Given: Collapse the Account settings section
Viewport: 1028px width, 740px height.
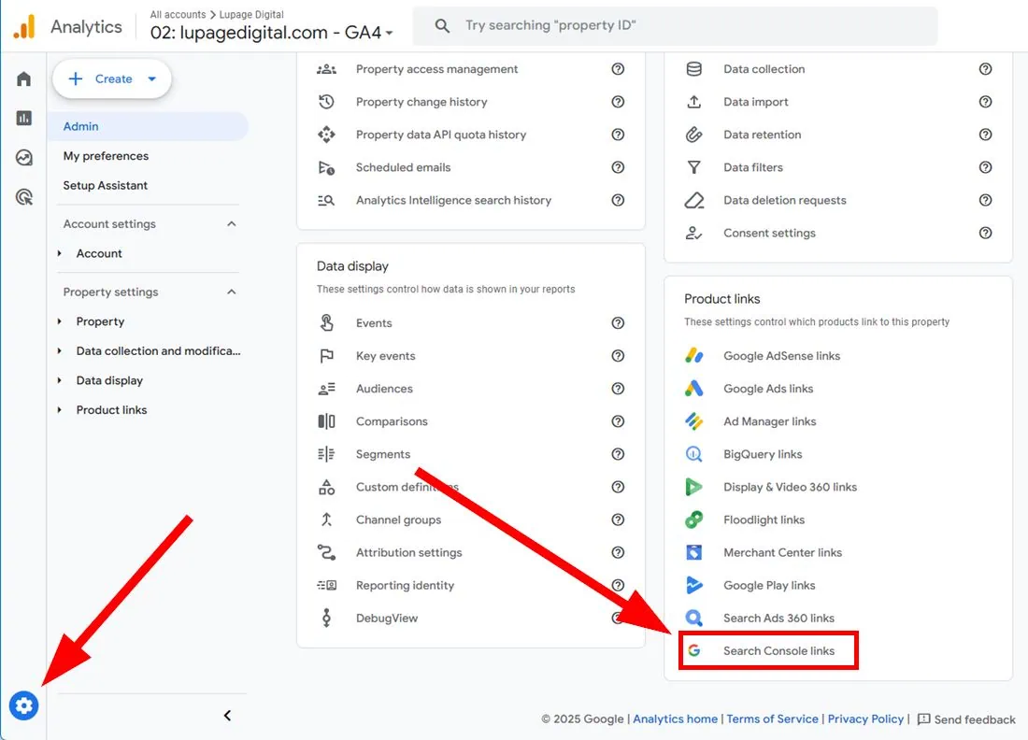Looking at the screenshot, I should coord(233,223).
